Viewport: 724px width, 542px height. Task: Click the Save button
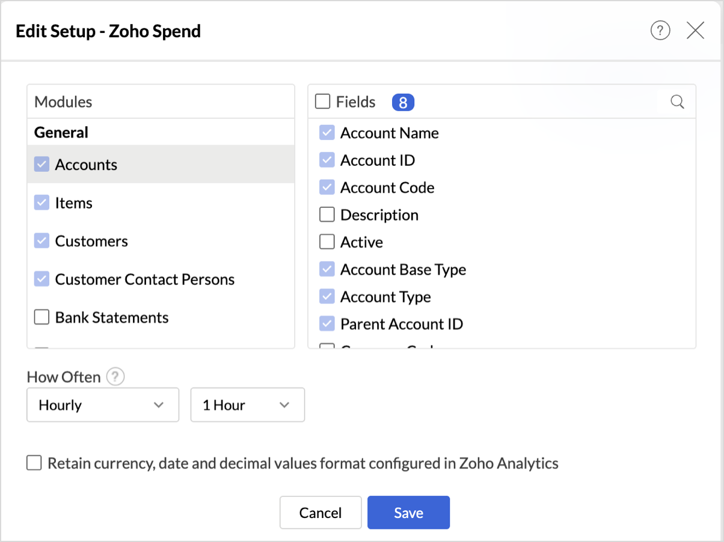[x=408, y=513]
